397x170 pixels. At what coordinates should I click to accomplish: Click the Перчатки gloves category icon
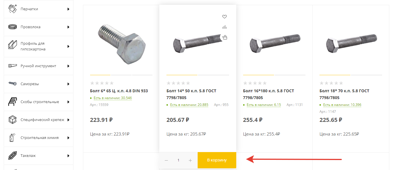click(x=13, y=9)
